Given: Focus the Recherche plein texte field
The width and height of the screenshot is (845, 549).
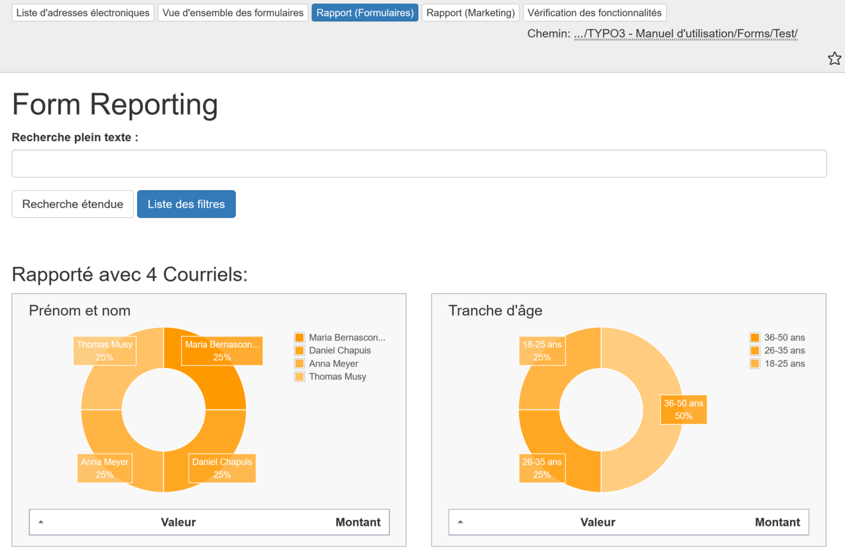Looking at the screenshot, I should click(419, 164).
